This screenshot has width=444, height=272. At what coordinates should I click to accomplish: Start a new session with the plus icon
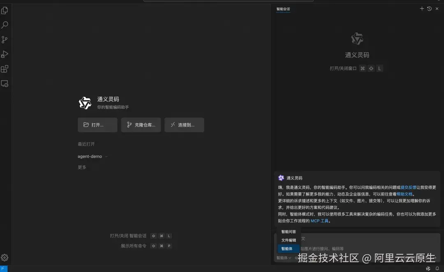pos(422,8)
